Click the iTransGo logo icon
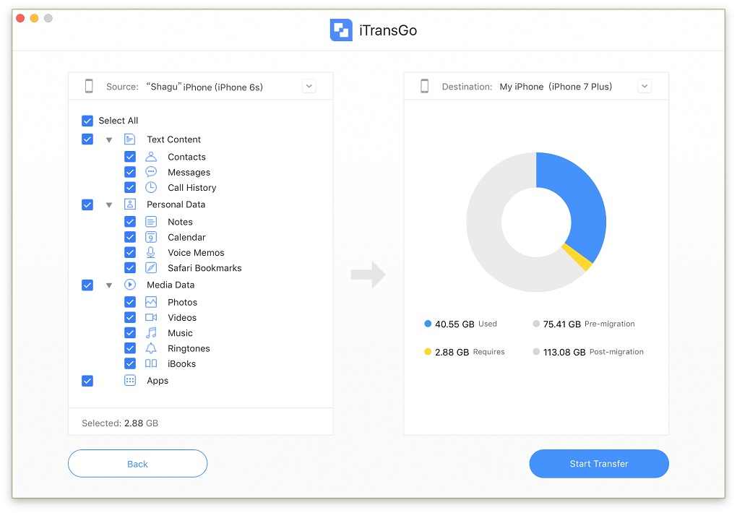The height and width of the screenshot is (513, 737). click(x=341, y=30)
